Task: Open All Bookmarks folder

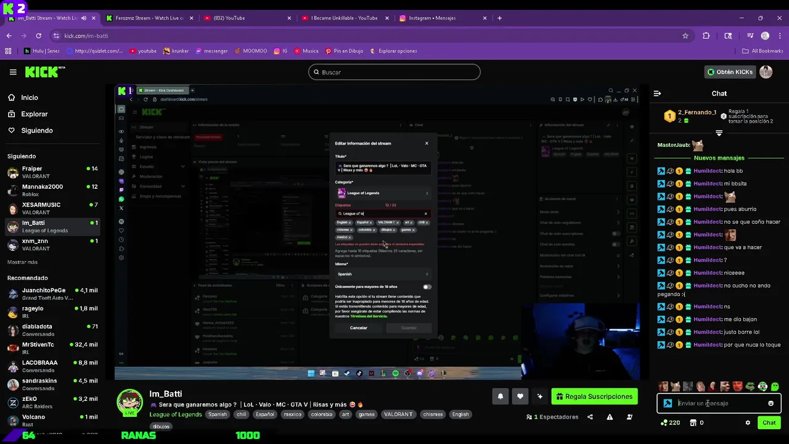Action: point(762,51)
